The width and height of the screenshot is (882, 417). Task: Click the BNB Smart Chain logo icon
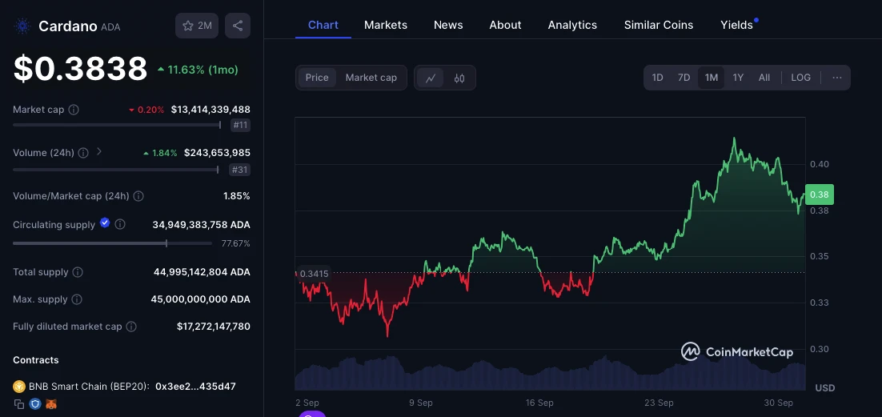19,387
